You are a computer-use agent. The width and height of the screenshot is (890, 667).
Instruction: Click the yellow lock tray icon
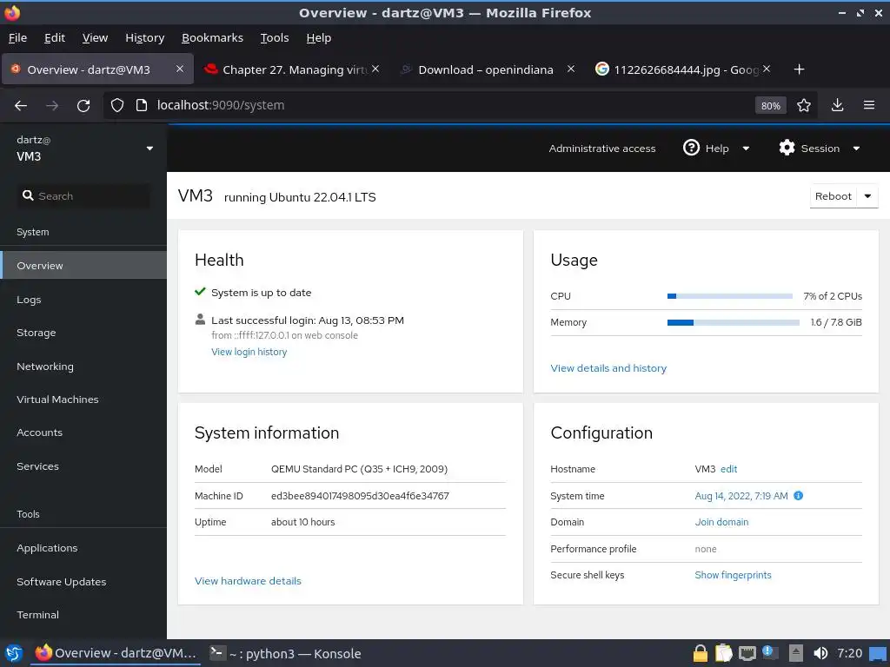[x=701, y=653]
